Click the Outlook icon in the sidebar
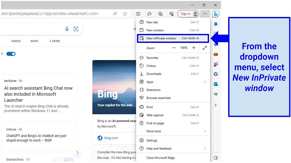The image size is (291, 163). 216,84
